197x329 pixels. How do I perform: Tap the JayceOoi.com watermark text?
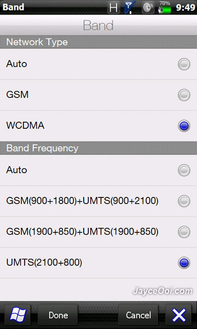pyautogui.click(x=163, y=291)
